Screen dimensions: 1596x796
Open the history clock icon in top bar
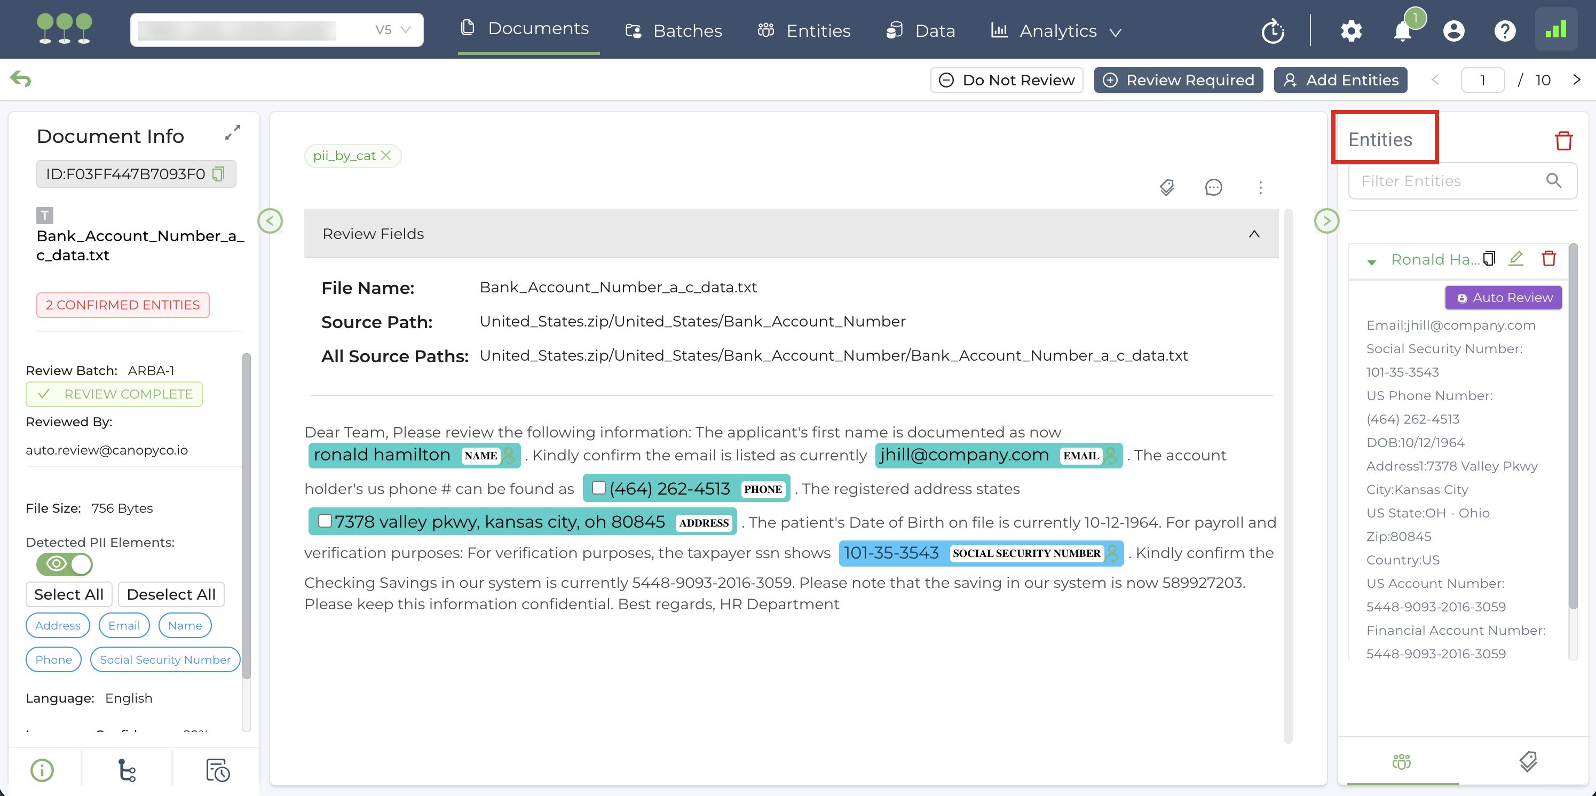(x=1273, y=31)
